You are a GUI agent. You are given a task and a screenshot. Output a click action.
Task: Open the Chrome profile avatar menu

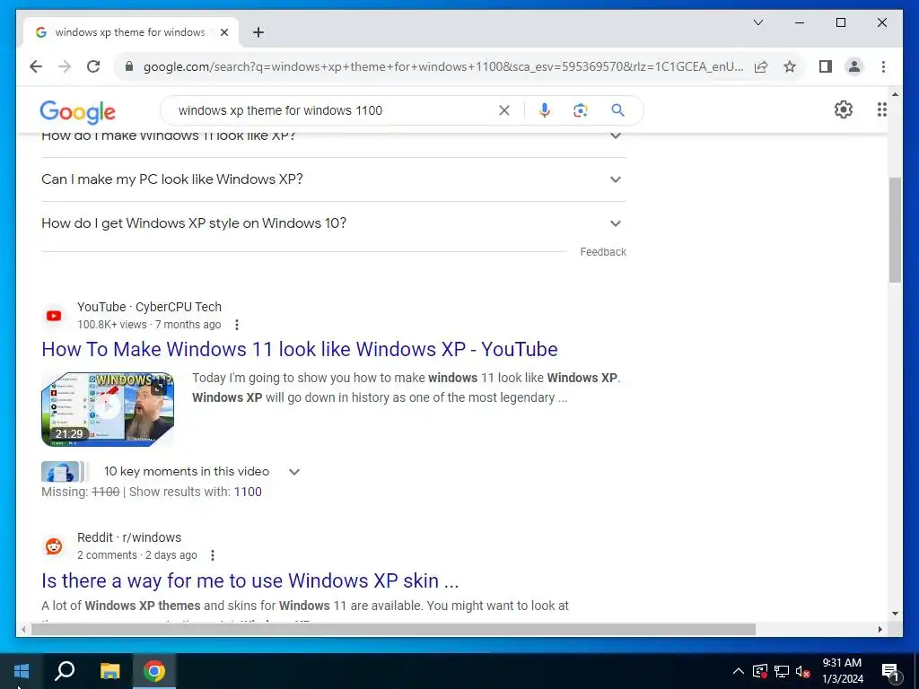click(x=854, y=66)
